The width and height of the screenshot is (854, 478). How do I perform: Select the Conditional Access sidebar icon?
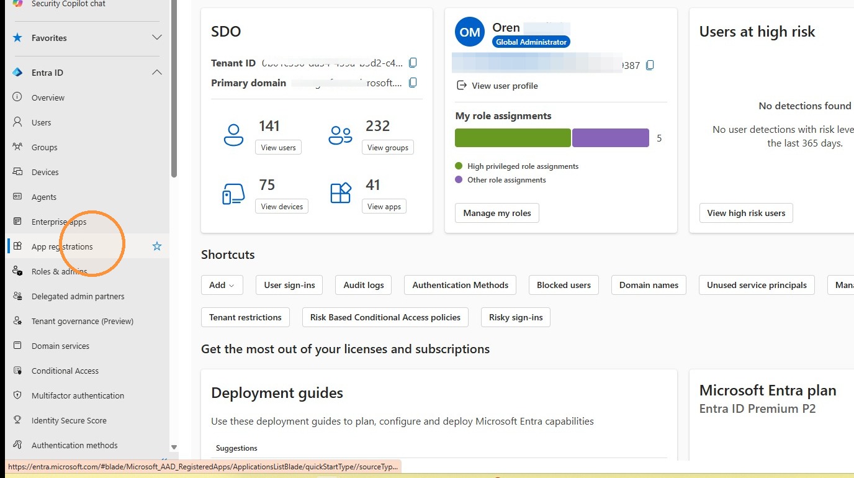[x=18, y=371]
